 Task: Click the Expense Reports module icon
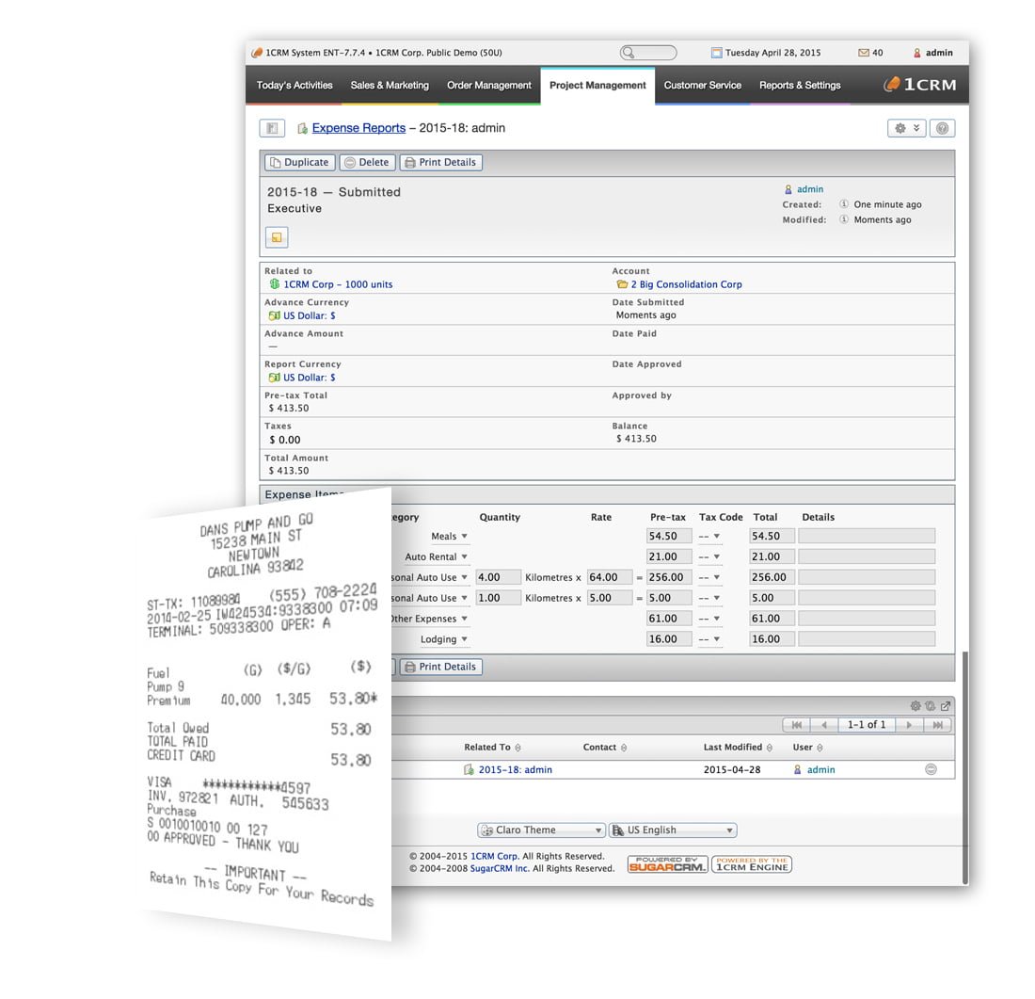pyautogui.click(x=302, y=128)
